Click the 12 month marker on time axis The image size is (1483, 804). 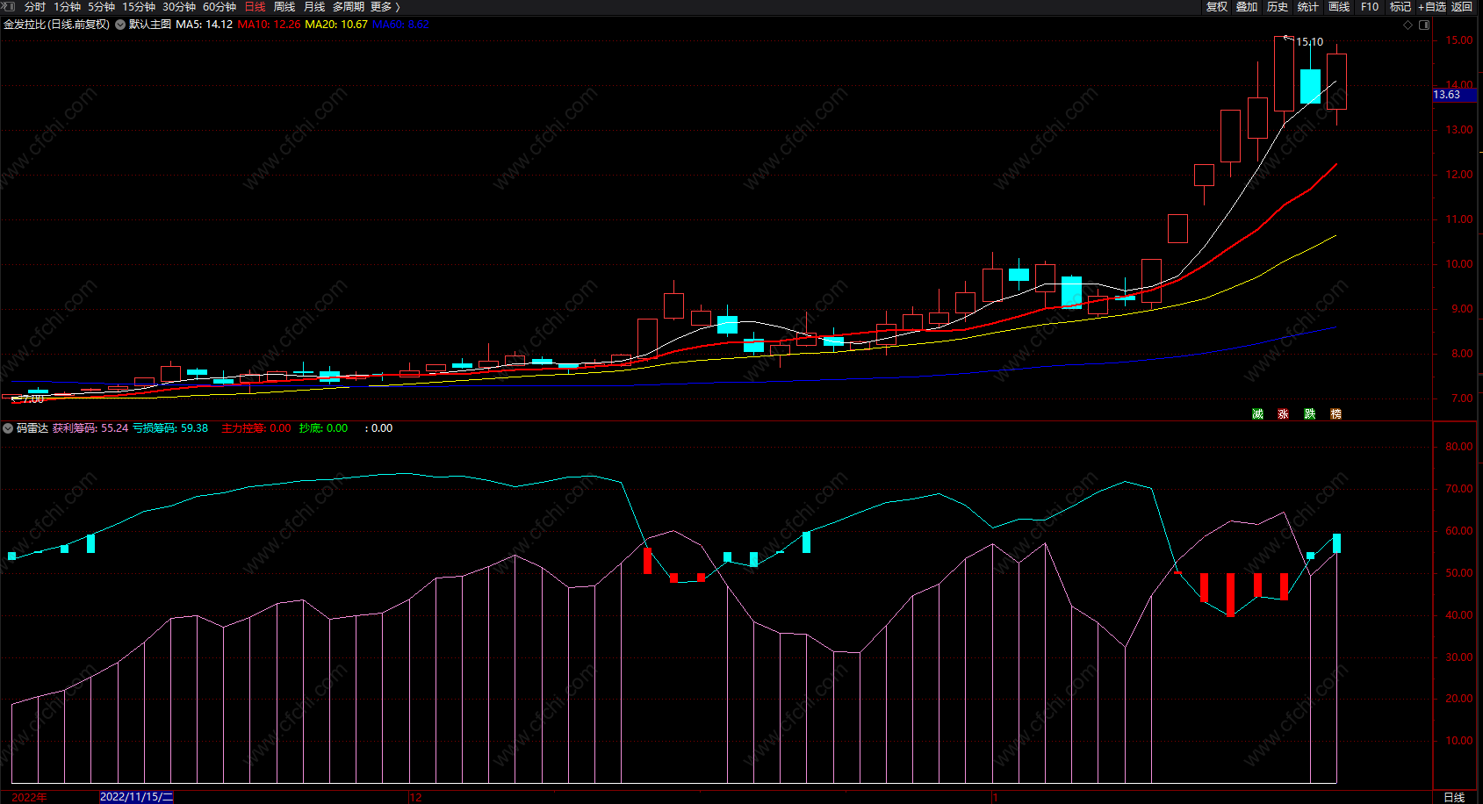415,797
